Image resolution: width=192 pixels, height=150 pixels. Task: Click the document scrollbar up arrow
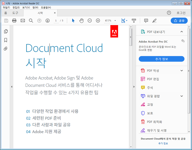pos(131,27)
